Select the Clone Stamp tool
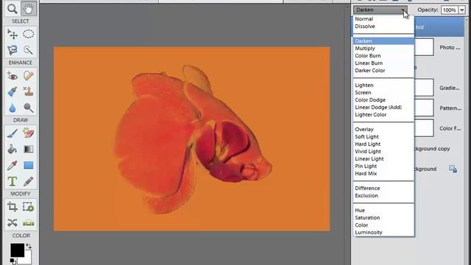 29,91
